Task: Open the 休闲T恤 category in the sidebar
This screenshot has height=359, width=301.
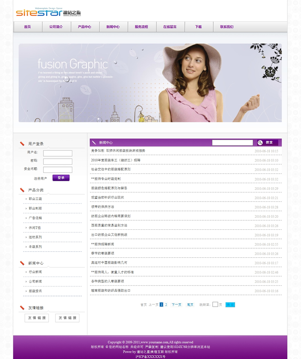Action: [35, 228]
